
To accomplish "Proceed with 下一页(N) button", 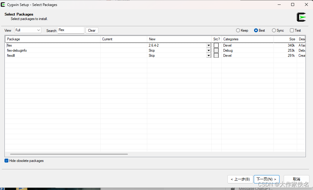I will [x=267, y=179].
